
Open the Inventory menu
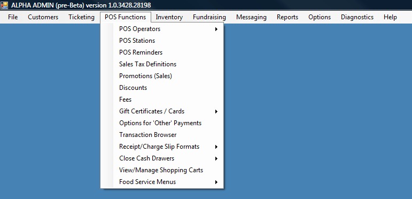click(169, 17)
